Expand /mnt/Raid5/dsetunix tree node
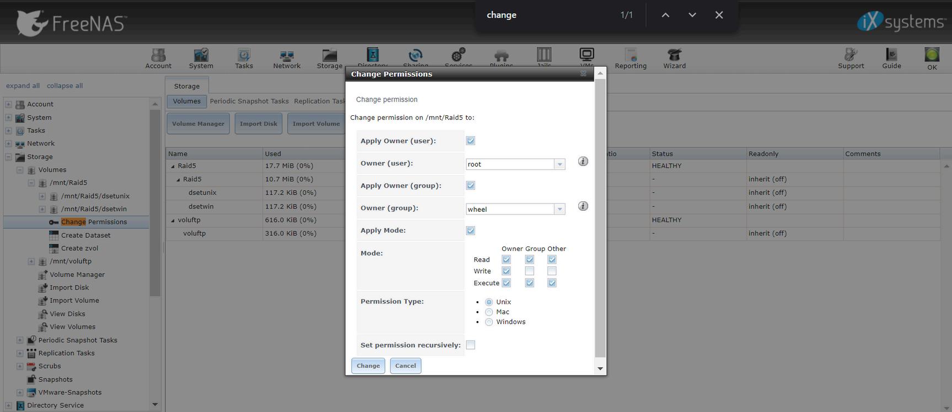The height and width of the screenshot is (412, 952). click(x=42, y=196)
